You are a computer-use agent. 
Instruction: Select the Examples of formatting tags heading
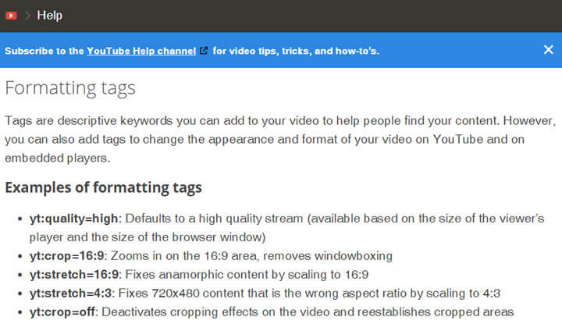point(103,187)
